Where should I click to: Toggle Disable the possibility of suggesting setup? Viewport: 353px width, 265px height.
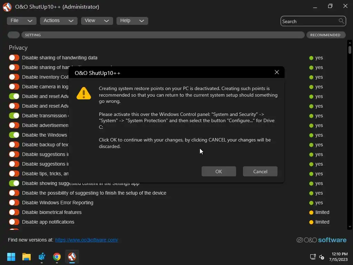click(x=14, y=193)
